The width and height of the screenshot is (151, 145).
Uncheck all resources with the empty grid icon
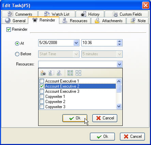(78, 73)
